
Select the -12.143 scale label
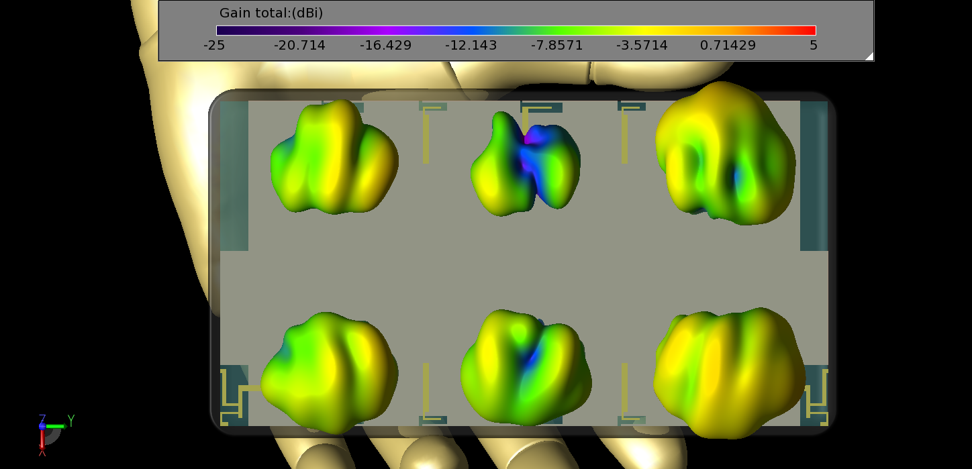pyautogui.click(x=471, y=45)
